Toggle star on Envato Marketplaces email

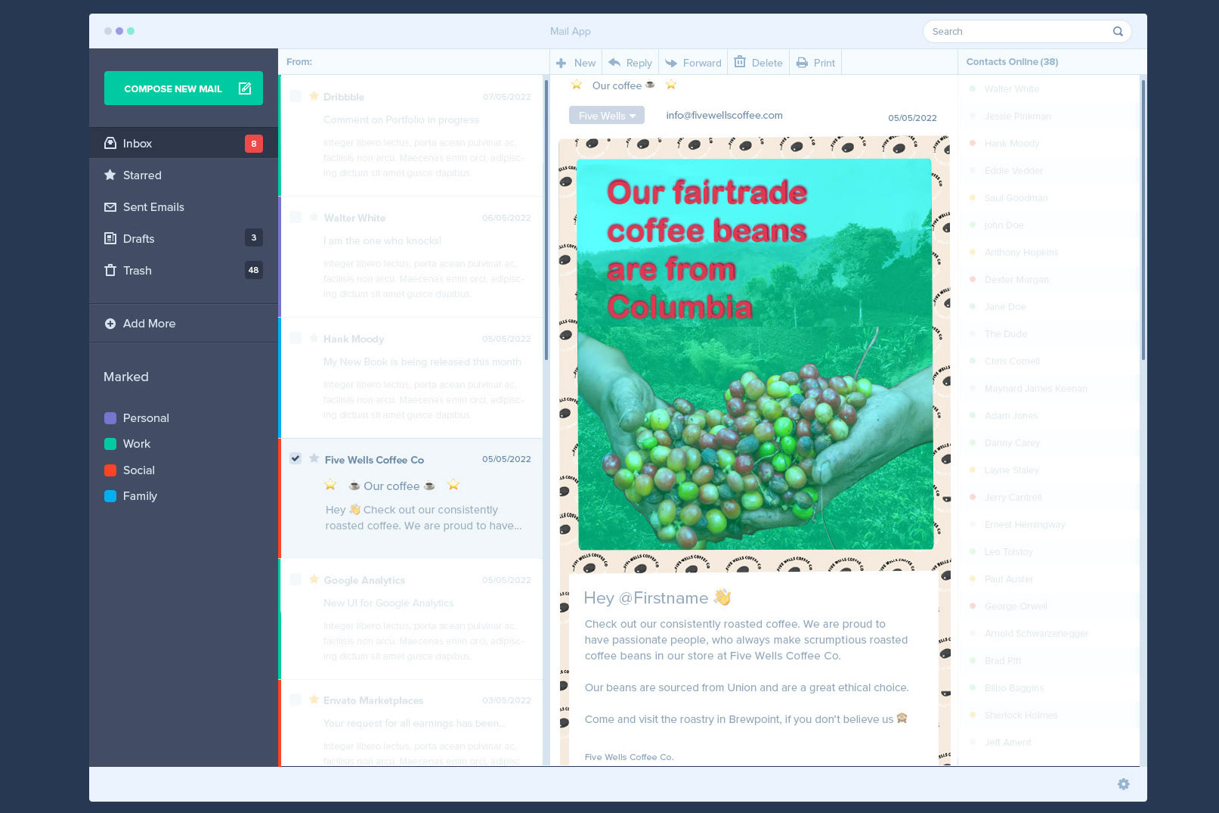pyautogui.click(x=314, y=700)
